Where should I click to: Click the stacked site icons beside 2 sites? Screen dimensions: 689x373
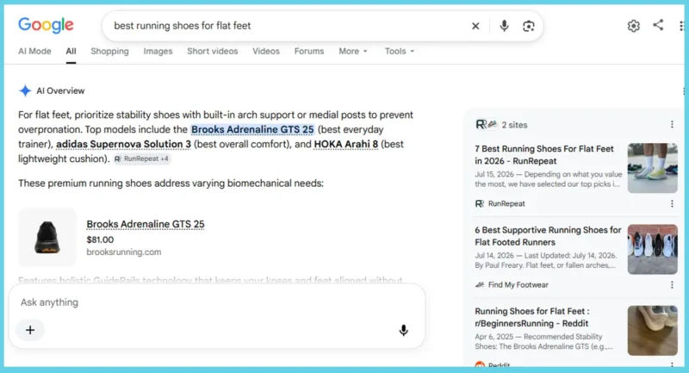pos(487,125)
